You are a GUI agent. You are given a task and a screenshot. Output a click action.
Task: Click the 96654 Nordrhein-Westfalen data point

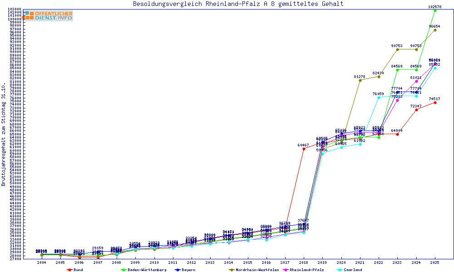(x=435, y=30)
